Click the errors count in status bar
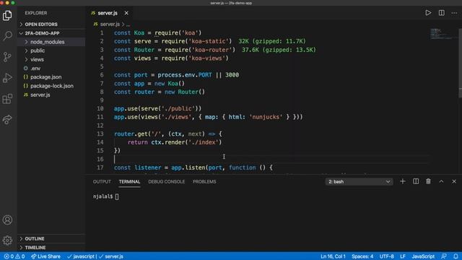462x260 pixels. [x=9, y=256]
